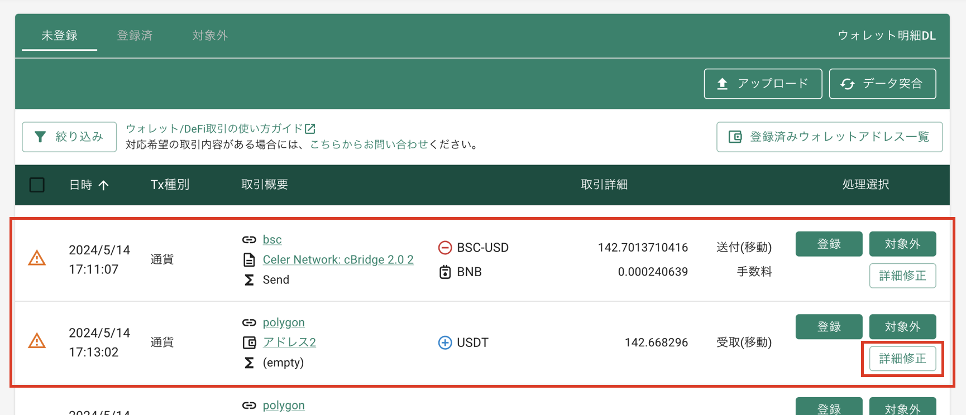This screenshot has height=415, width=966.
Task: Click the sync icon on データ突合
Action: tap(848, 84)
